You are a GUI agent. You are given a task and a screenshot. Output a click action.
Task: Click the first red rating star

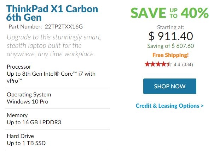pos(147,64)
